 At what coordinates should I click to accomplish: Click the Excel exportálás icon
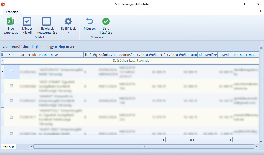click(11, 21)
